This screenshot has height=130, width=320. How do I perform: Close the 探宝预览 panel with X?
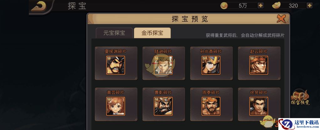tap(281, 19)
